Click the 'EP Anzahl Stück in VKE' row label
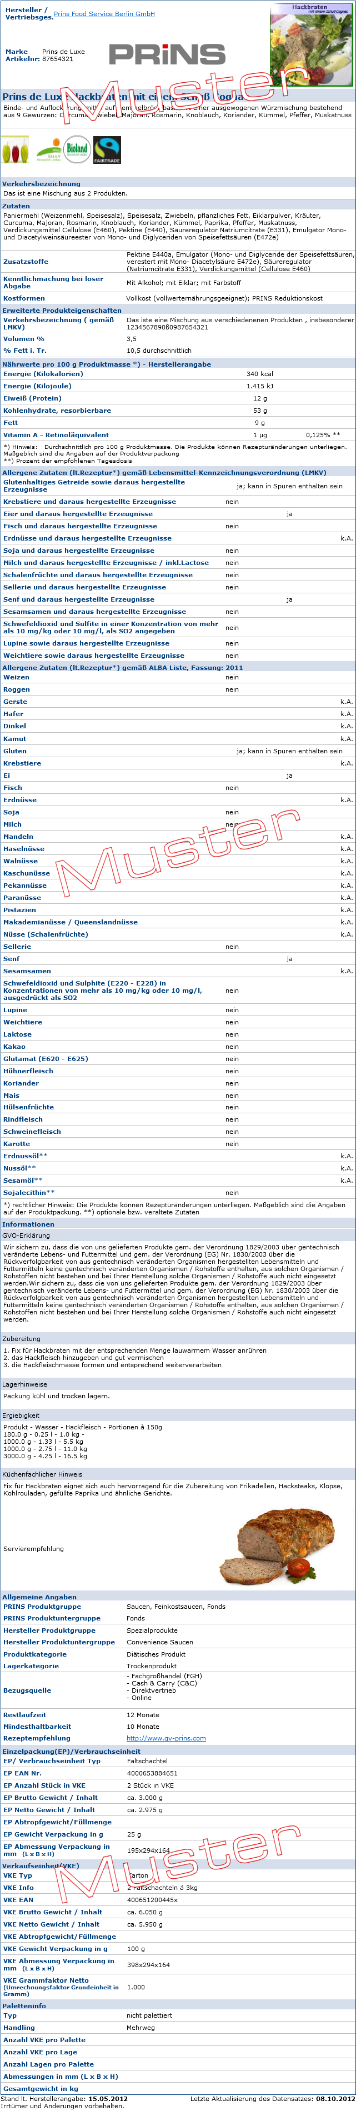This screenshot has height=2111, width=361. [44, 1785]
